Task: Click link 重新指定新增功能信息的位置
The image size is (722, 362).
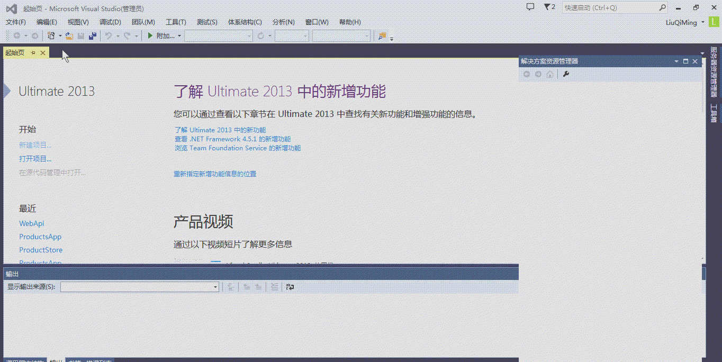Action: (215, 174)
